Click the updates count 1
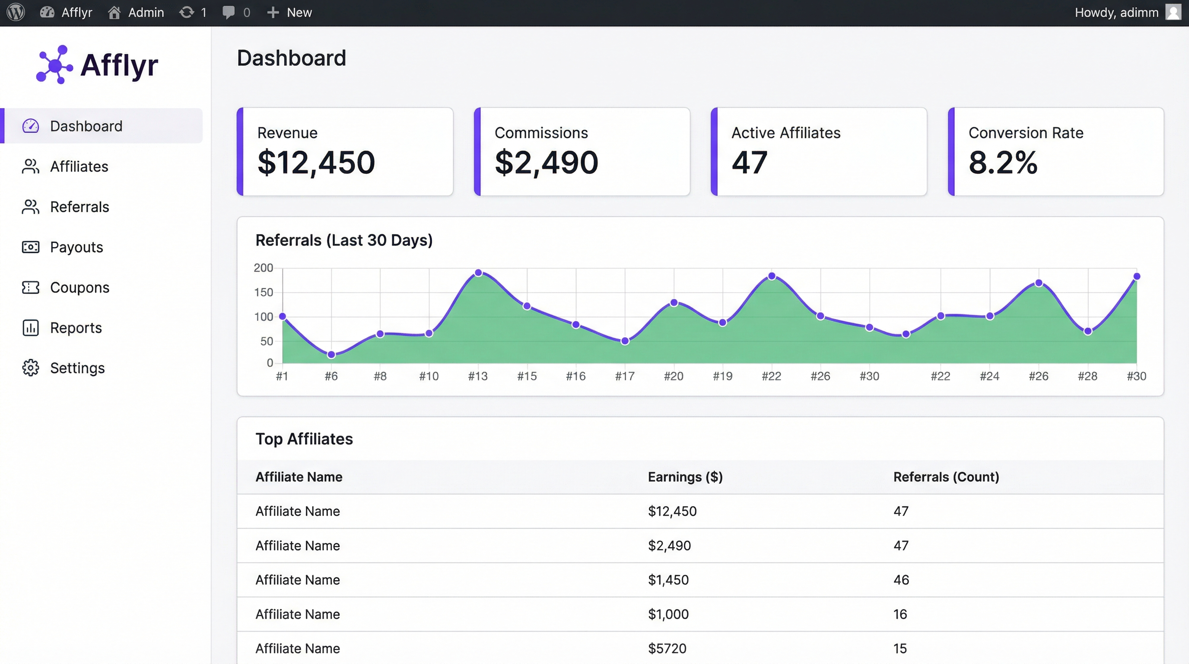The height and width of the screenshot is (664, 1189). 203,13
